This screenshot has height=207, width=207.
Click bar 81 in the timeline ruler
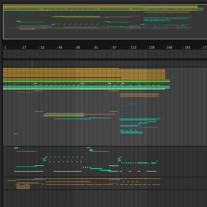tap(96, 47)
